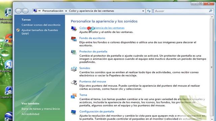This screenshot has width=216, height=121.
Task: Expand the address bar history dropdown
Action: click(x=143, y=11)
